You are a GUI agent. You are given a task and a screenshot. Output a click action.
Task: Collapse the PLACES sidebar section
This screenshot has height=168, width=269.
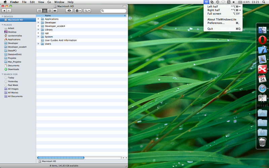pyautogui.click(x=2, y=25)
